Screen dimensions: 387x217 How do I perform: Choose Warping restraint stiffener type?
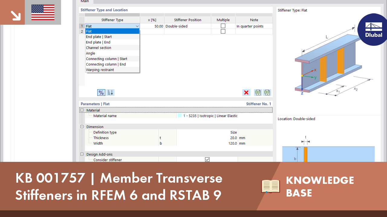pos(112,70)
